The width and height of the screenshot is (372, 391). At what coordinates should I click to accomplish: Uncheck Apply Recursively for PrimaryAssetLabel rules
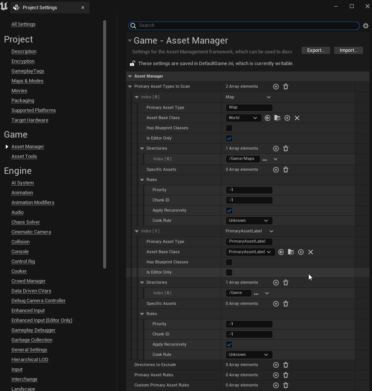[229, 344]
